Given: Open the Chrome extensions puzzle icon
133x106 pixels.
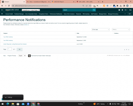Looking at the screenshot, I should 117,6.
